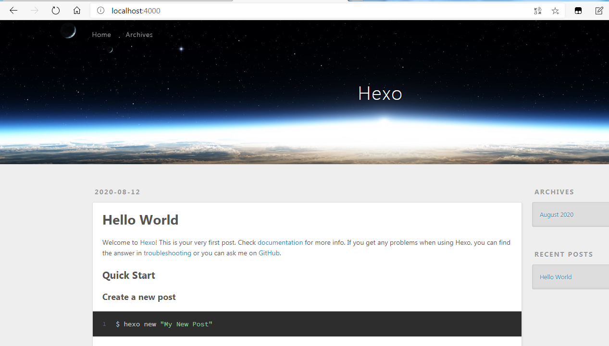Click the Create a new post heading
Screen dimensions: 609x346
click(x=139, y=297)
